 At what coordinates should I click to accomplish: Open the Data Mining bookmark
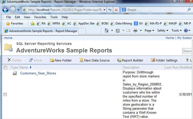click(x=121, y=23)
